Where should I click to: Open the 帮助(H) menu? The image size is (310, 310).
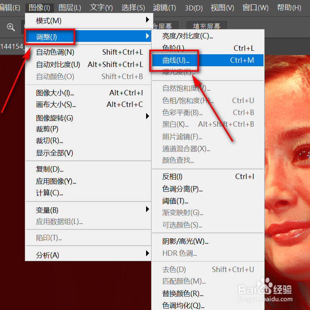[289, 8]
